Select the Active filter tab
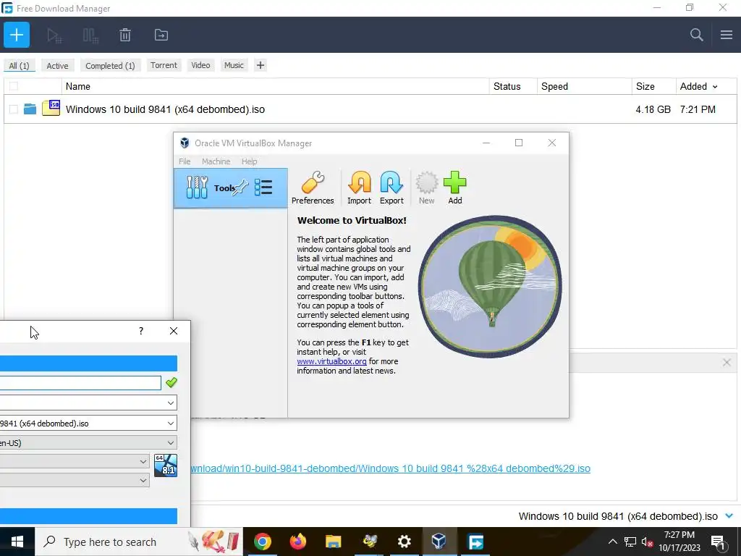This screenshot has width=741, height=556. [57, 66]
